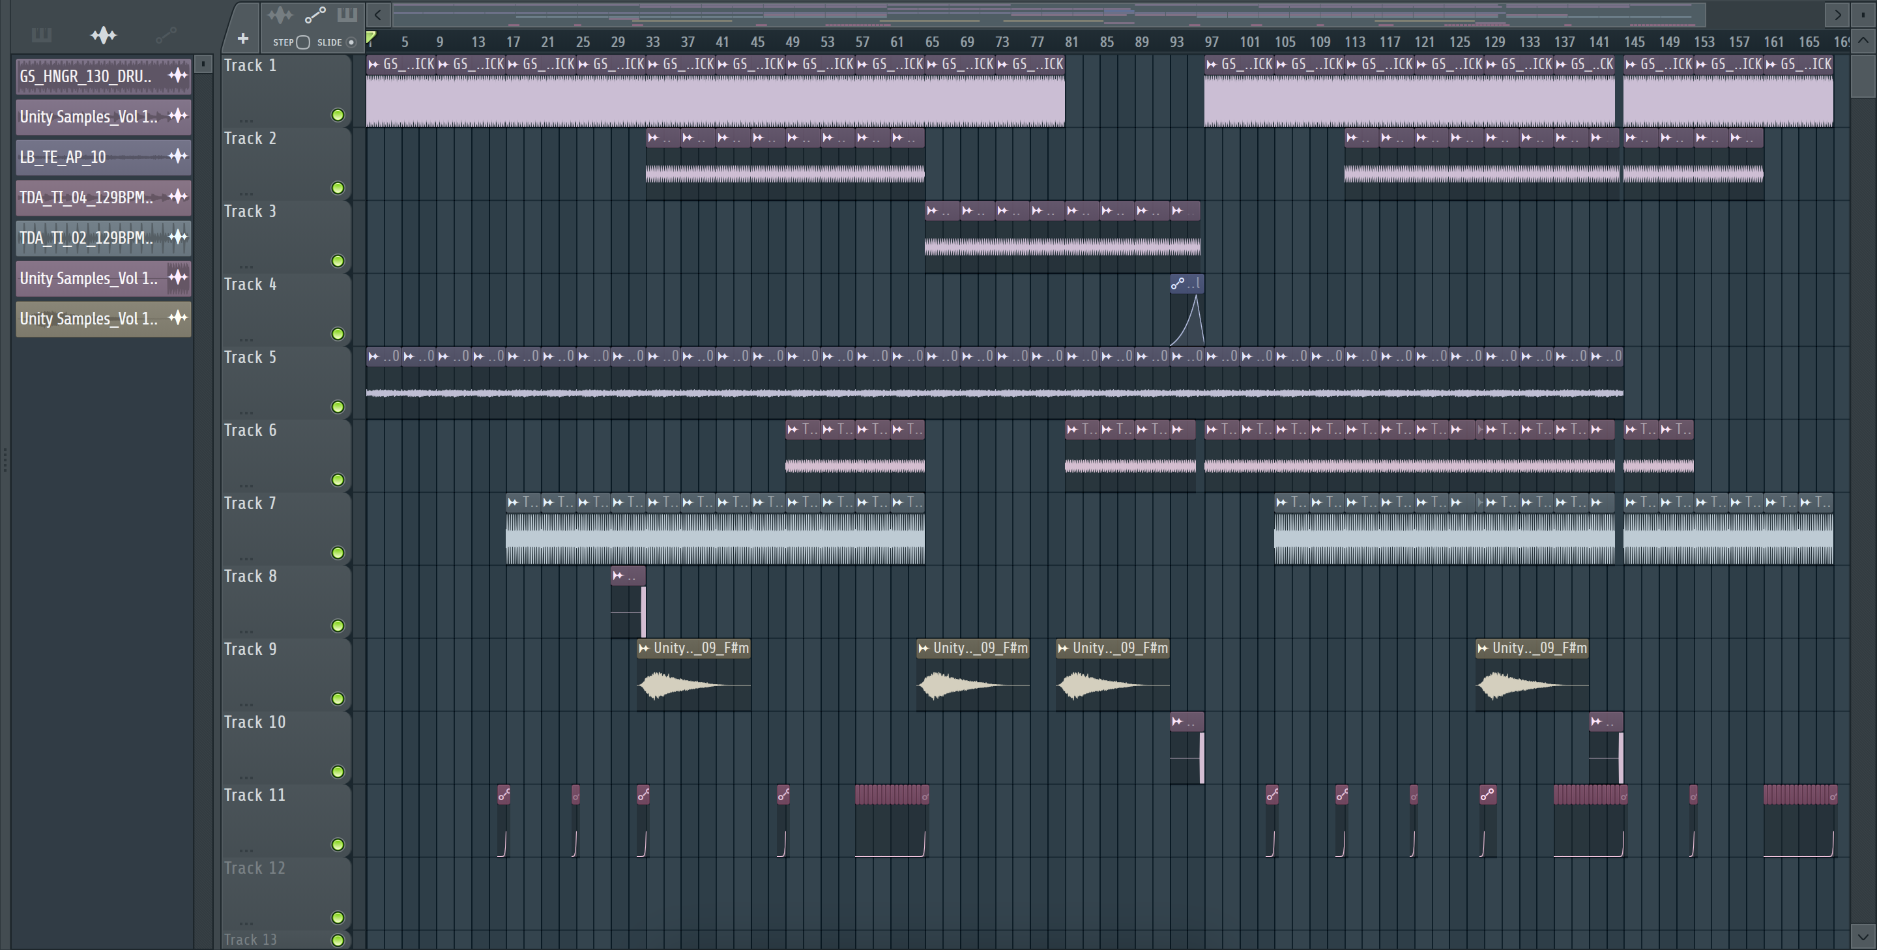Click bar 97 on the timeline ruler
1877x950 pixels.
[x=1211, y=42]
